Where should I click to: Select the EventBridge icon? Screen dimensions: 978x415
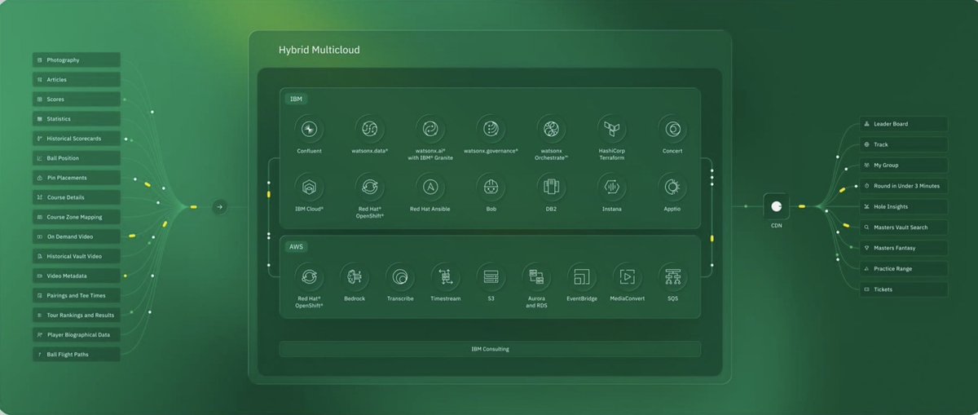[582, 277]
